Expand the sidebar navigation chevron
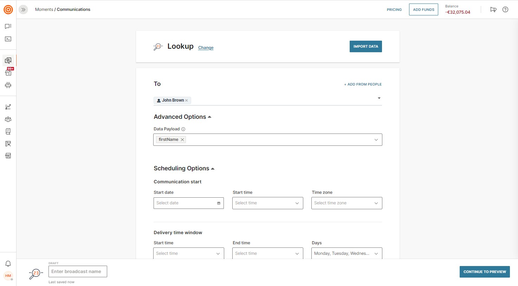Image resolution: width=518 pixels, height=286 pixels. point(23,10)
